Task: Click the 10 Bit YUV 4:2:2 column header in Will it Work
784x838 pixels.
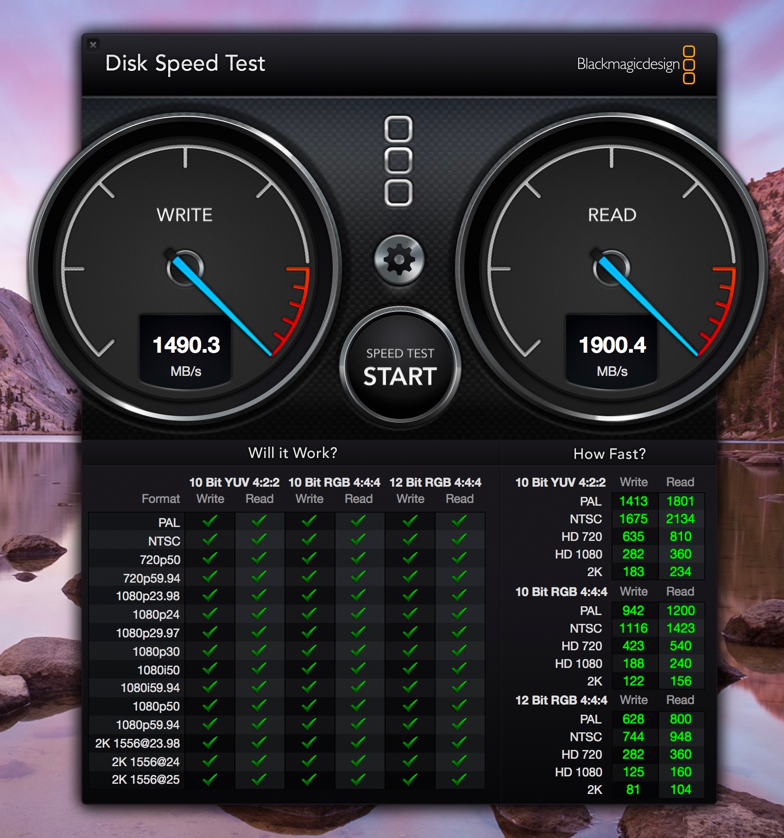Action: [x=234, y=482]
